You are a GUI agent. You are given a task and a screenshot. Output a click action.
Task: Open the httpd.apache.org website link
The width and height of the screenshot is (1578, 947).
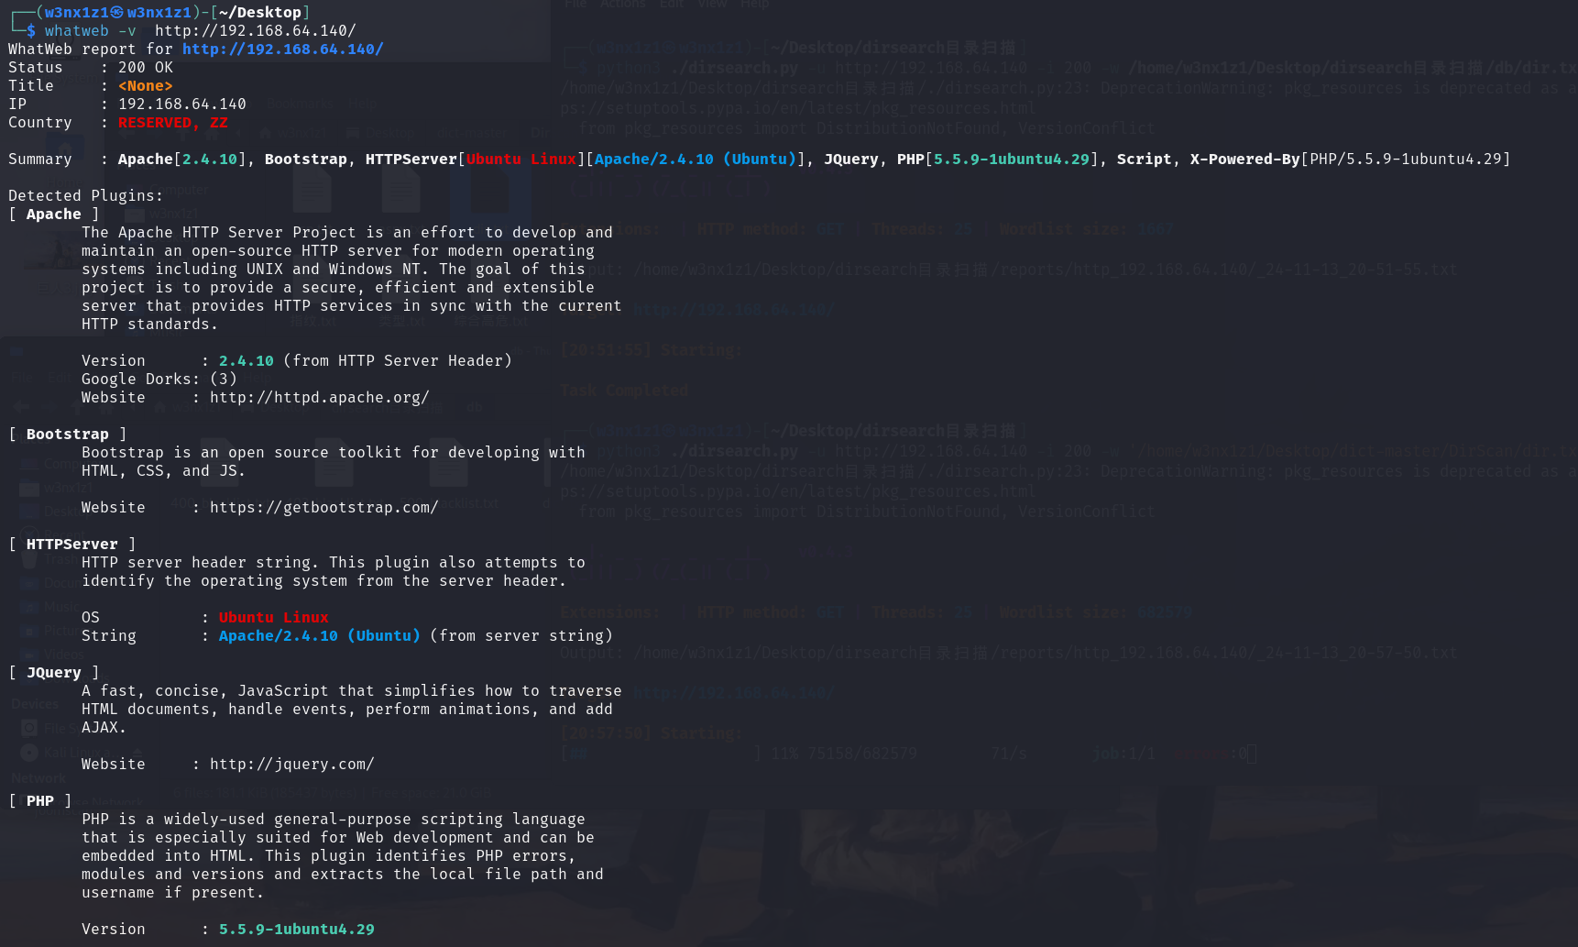pos(319,397)
